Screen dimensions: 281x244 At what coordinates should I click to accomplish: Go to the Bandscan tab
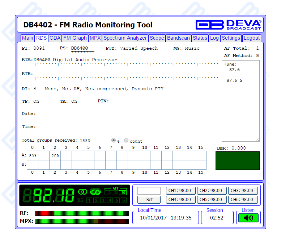178,38
